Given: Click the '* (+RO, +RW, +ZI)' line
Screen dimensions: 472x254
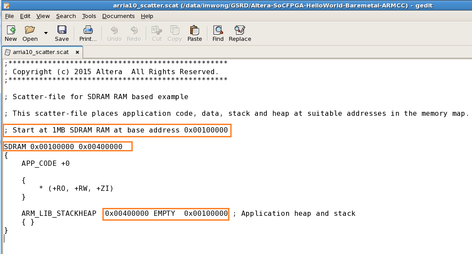Looking at the screenshot, I should coord(76,189).
